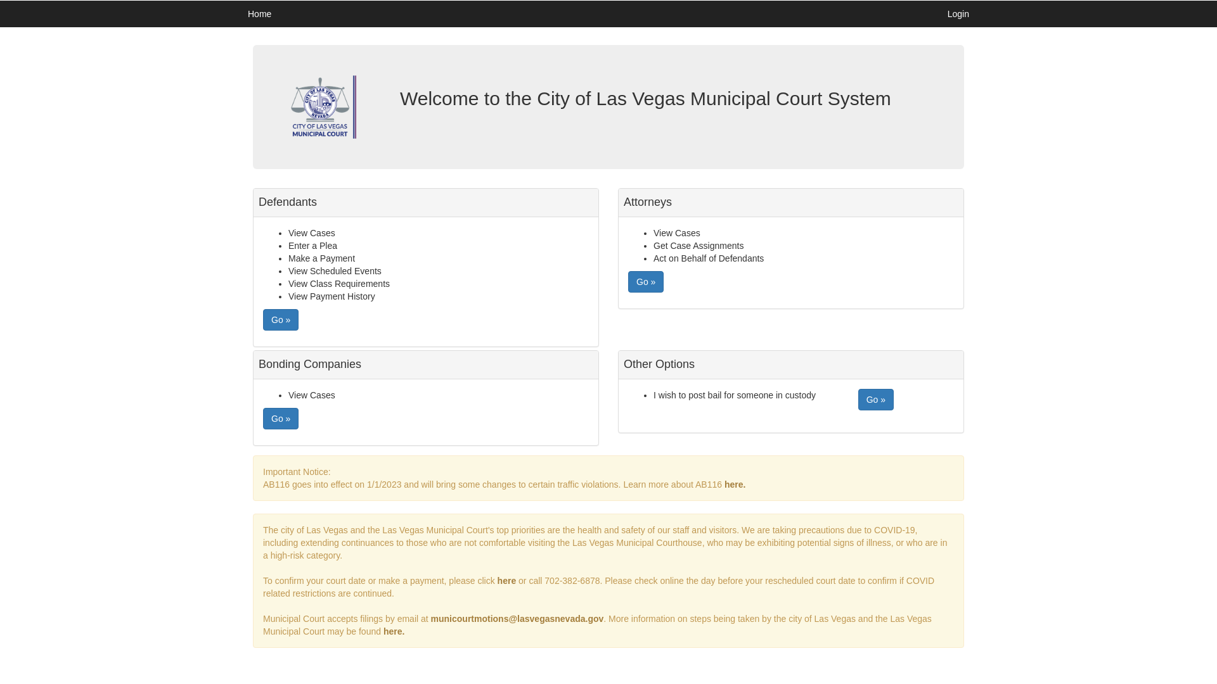Click the Attorneys panel heading
1217x684 pixels.
point(648,202)
